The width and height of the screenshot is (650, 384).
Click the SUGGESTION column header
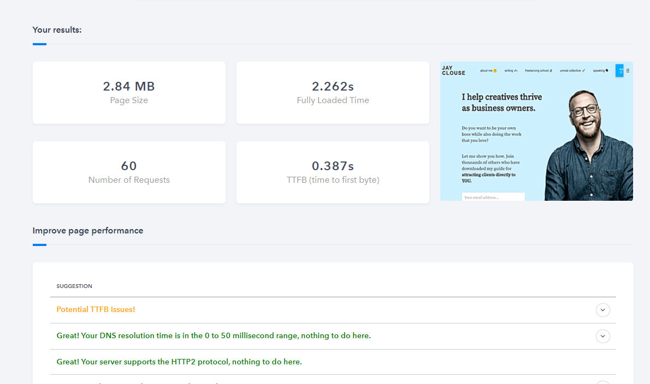pyautogui.click(x=74, y=286)
